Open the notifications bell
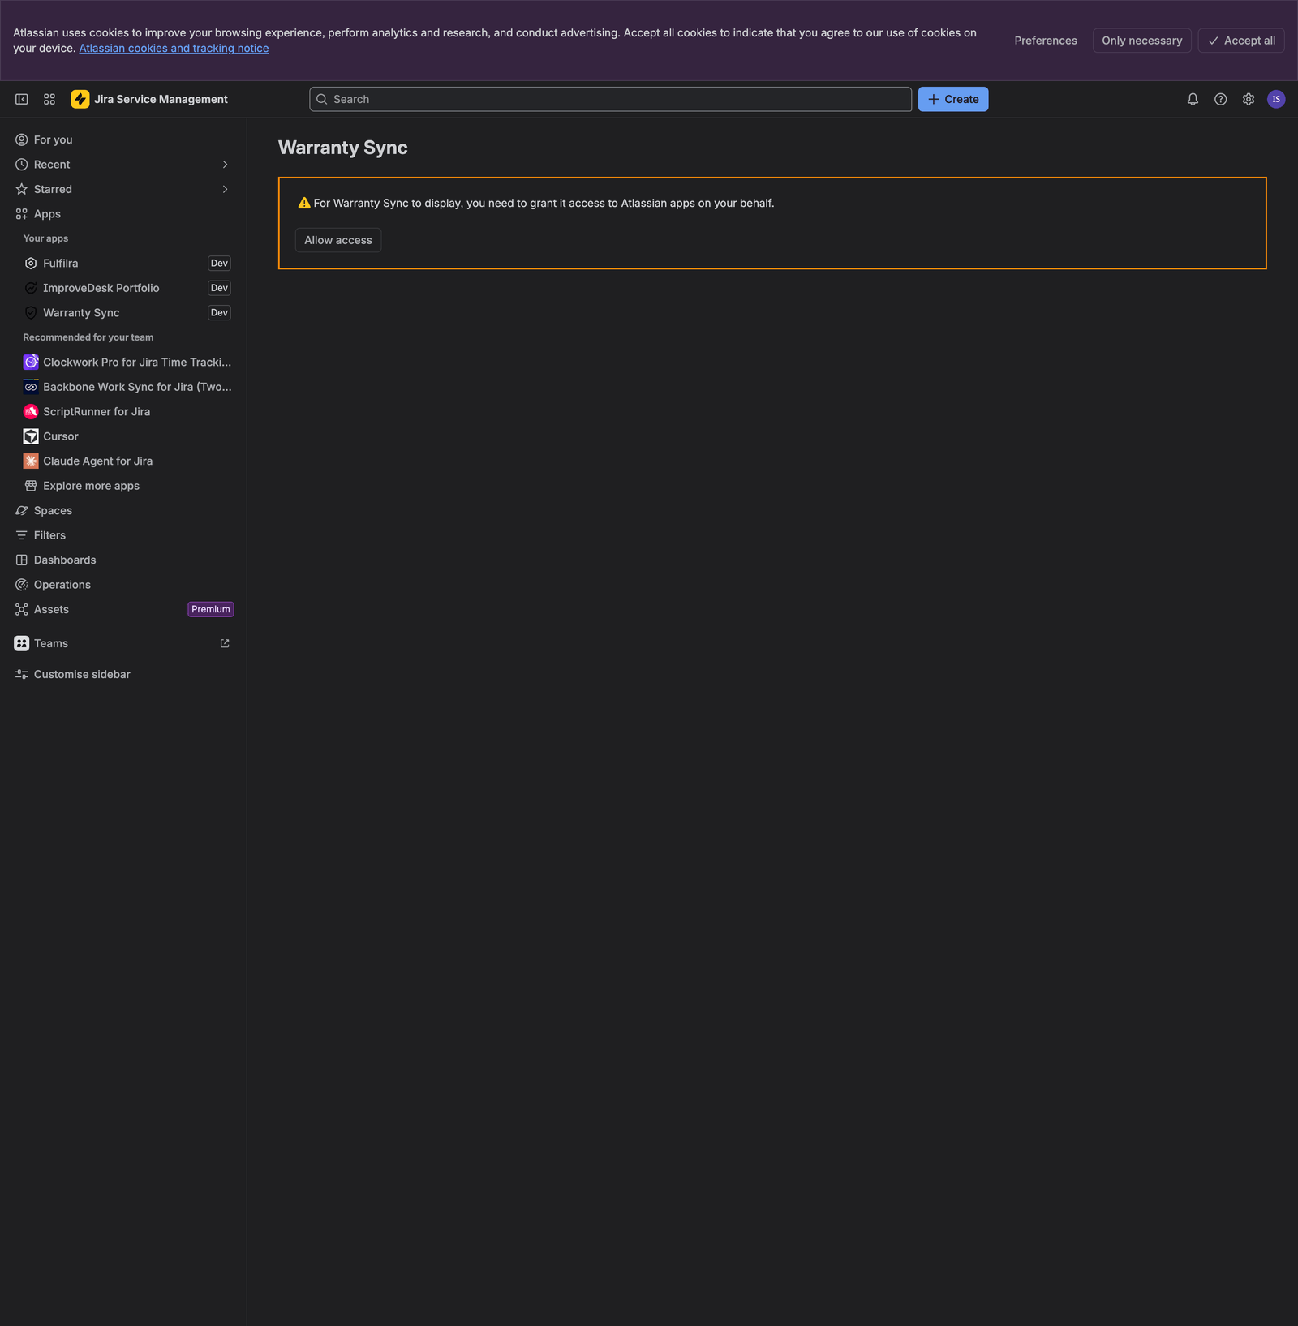1298x1326 pixels. [1193, 99]
